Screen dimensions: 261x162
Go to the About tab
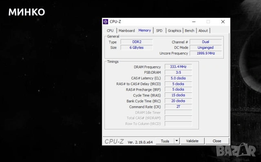tap(203, 31)
